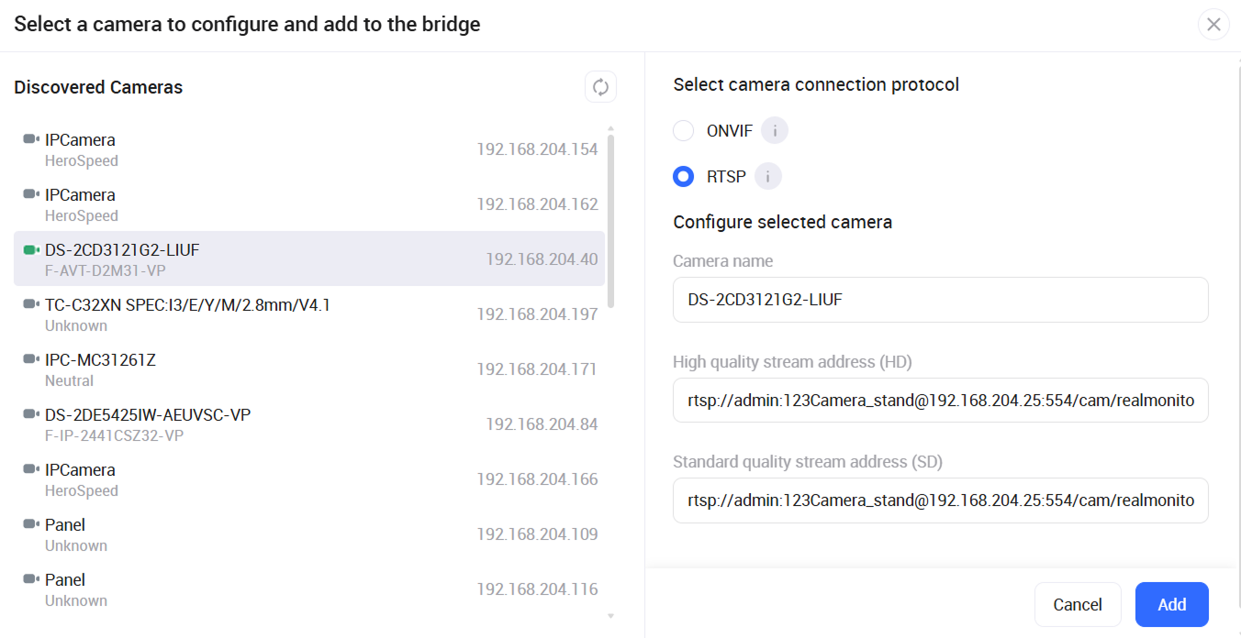Close the camera selection dialog
This screenshot has height=638, width=1241.
click(x=1213, y=25)
